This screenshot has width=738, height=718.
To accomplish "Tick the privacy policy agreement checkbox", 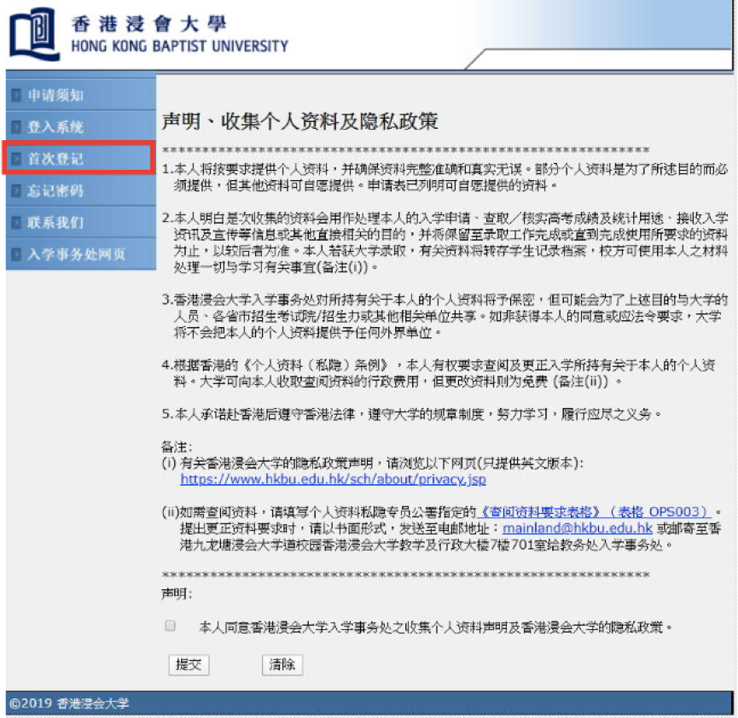I will click(170, 626).
